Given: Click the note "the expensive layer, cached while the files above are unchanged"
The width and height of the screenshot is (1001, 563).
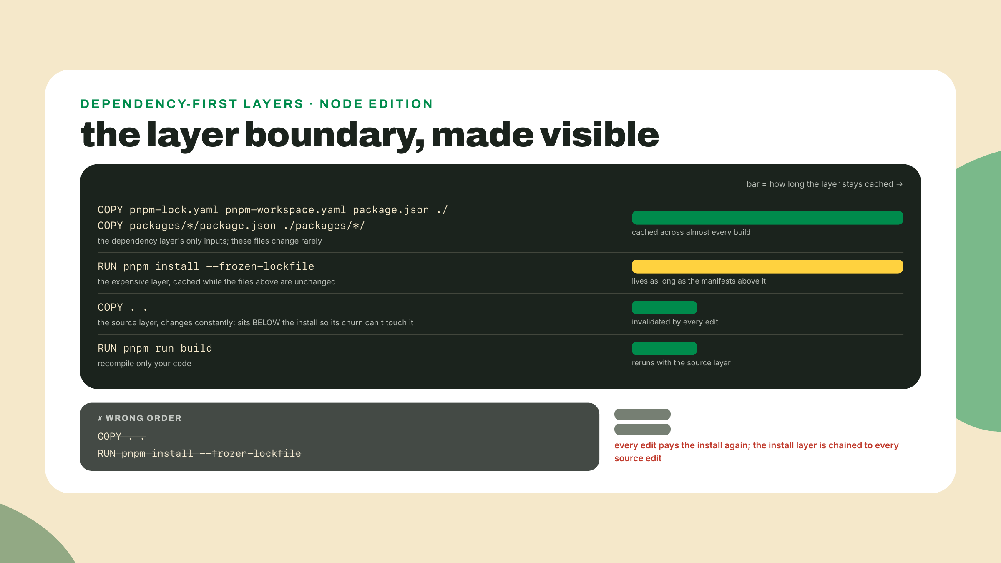Looking at the screenshot, I should pyautogui.click(x=216, y=282).
